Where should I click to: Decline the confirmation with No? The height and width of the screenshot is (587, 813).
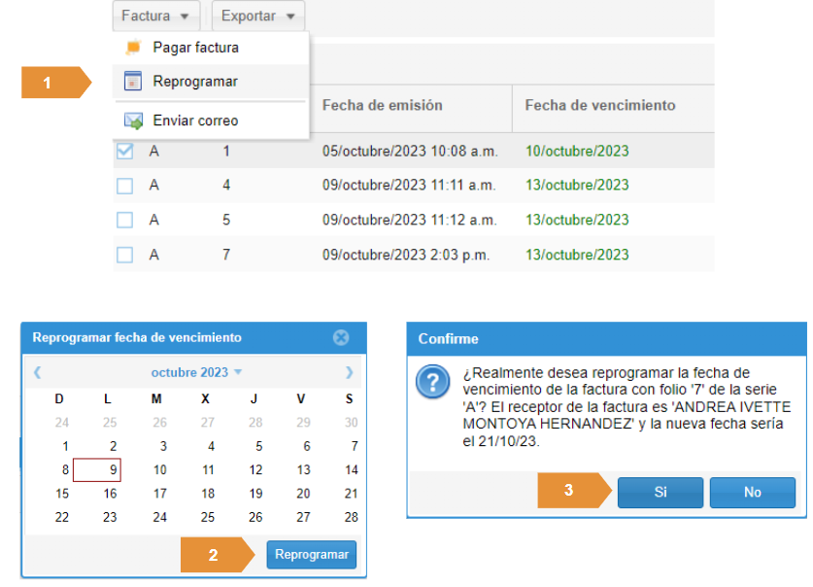click(x=752, y=493)
